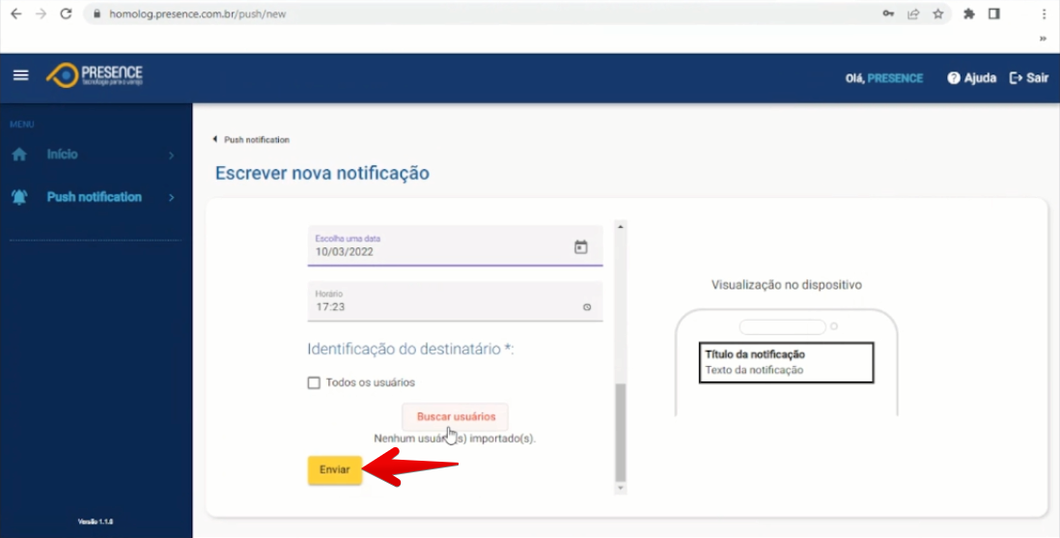Click the Push notification breadcrumb link
Screen dimensions: 1060x538
[257, 139]
